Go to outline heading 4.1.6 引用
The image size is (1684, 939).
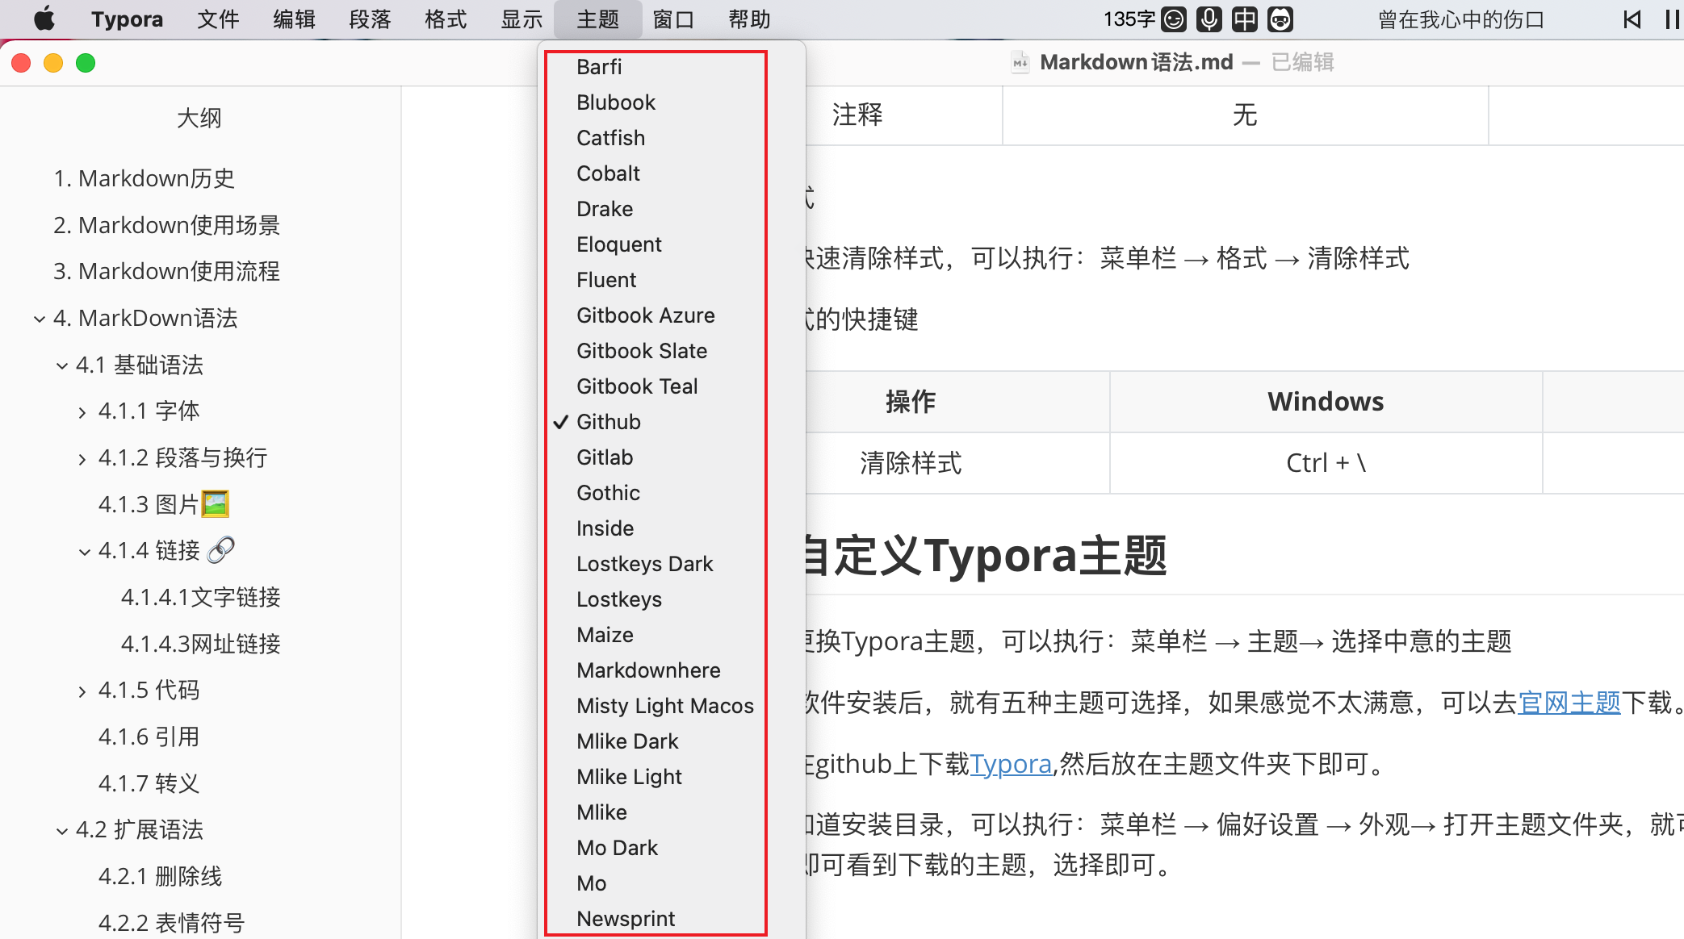pyautogui.click(x=149, y=737)
